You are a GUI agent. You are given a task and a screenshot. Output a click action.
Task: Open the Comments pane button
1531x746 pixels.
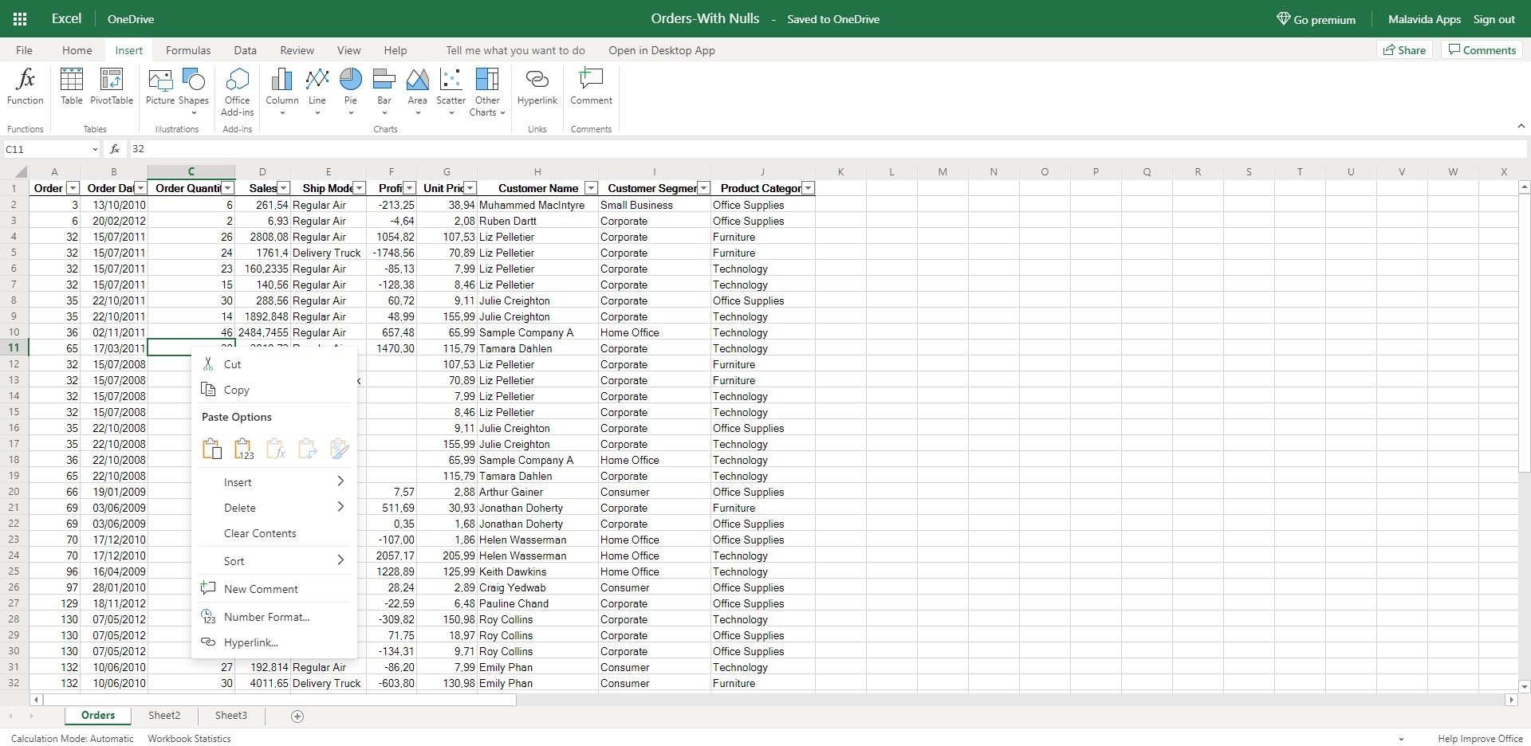coord(1482,50)
